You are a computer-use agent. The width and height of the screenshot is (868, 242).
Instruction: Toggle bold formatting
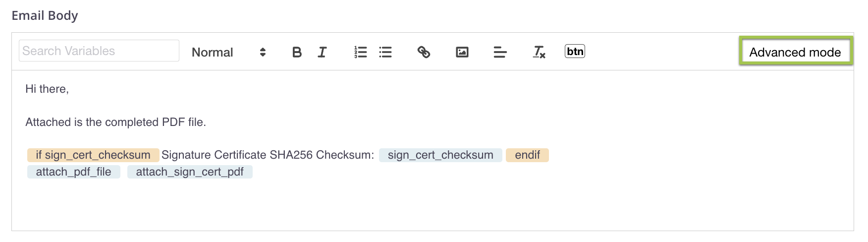click(x=297, y=52)
